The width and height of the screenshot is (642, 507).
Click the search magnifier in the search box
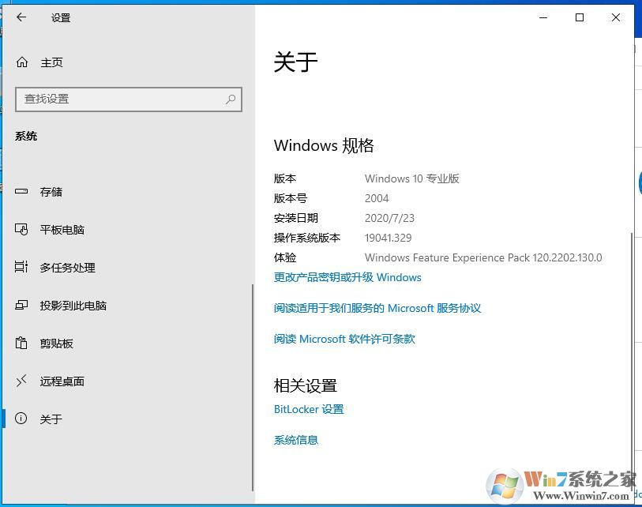(230, 100)
